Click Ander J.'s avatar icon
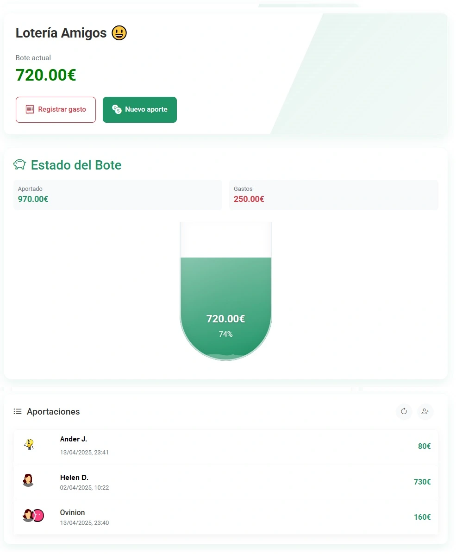Screen dimensions: 456x554 (29, 445)
